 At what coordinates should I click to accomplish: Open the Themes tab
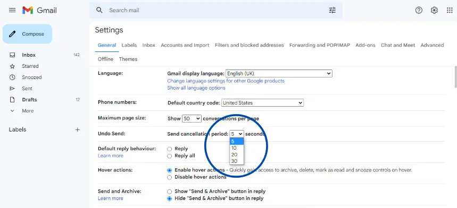tap(128, 59)
